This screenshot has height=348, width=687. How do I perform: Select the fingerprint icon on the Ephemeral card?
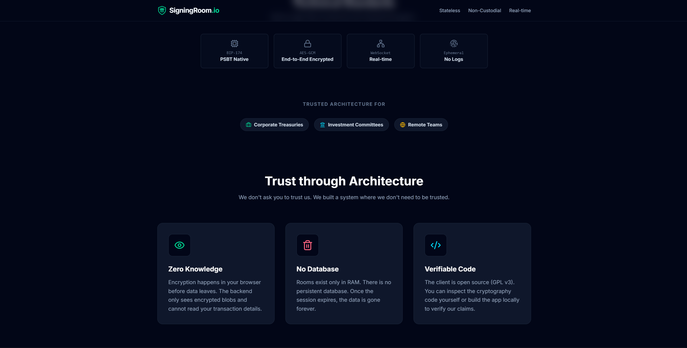(453, 43)
